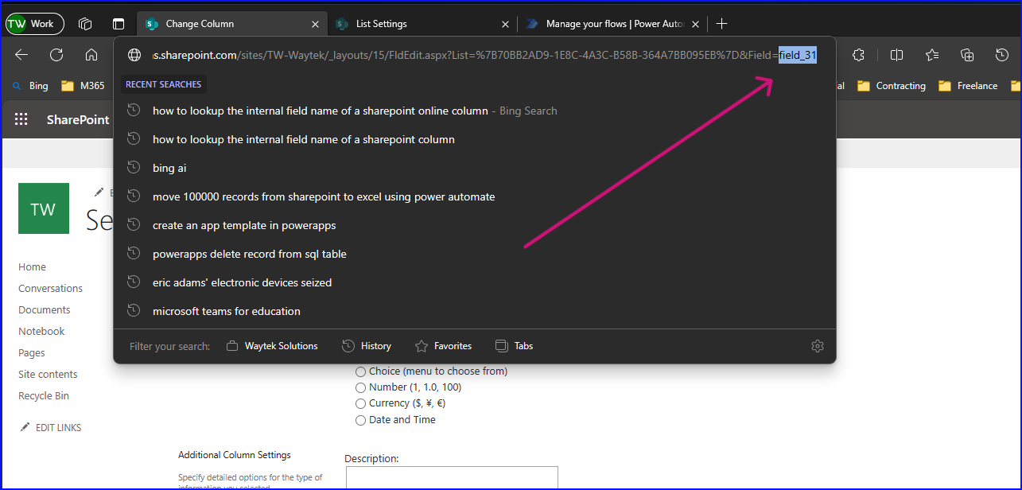Select suggestion about sharepoint online column internal name

click(x=475, y=111)
